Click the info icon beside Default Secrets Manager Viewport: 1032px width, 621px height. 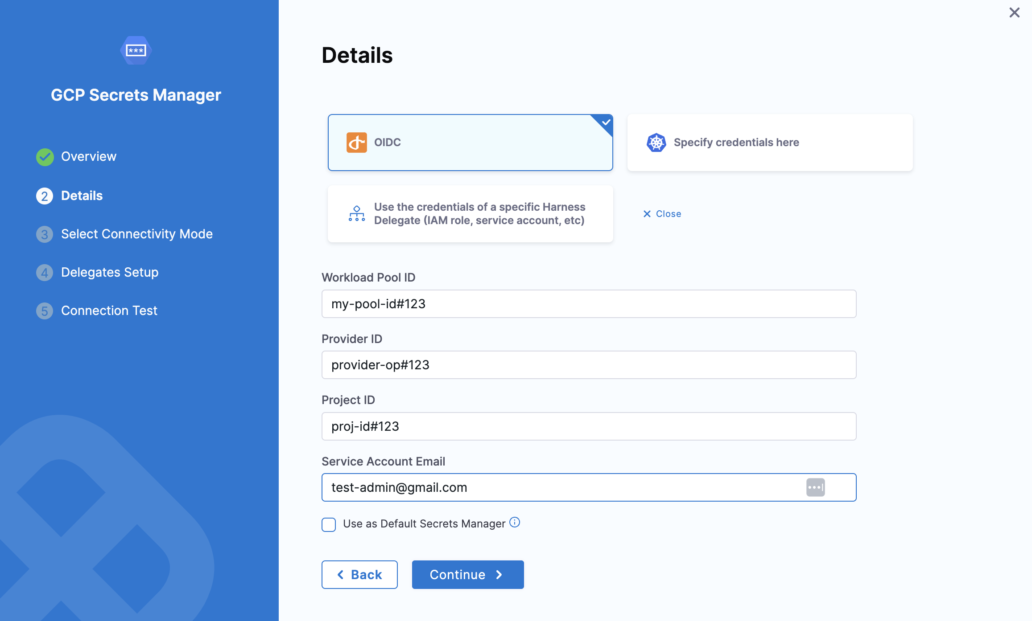tap(515, 523)
